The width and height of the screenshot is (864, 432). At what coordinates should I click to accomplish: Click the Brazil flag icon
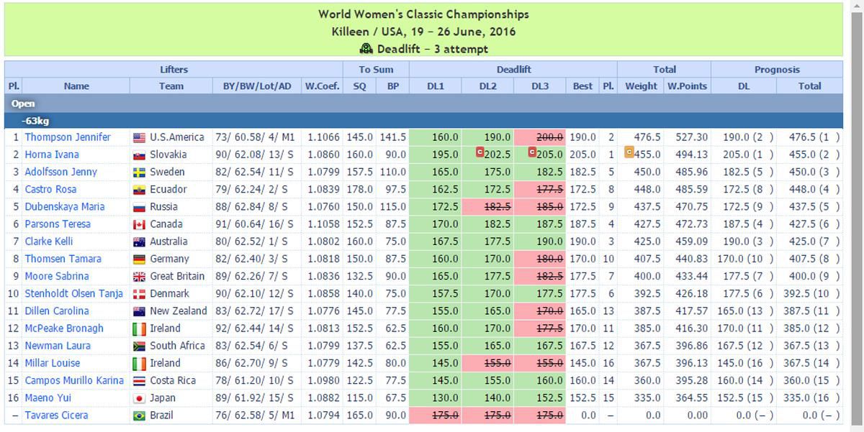[139, 415]
